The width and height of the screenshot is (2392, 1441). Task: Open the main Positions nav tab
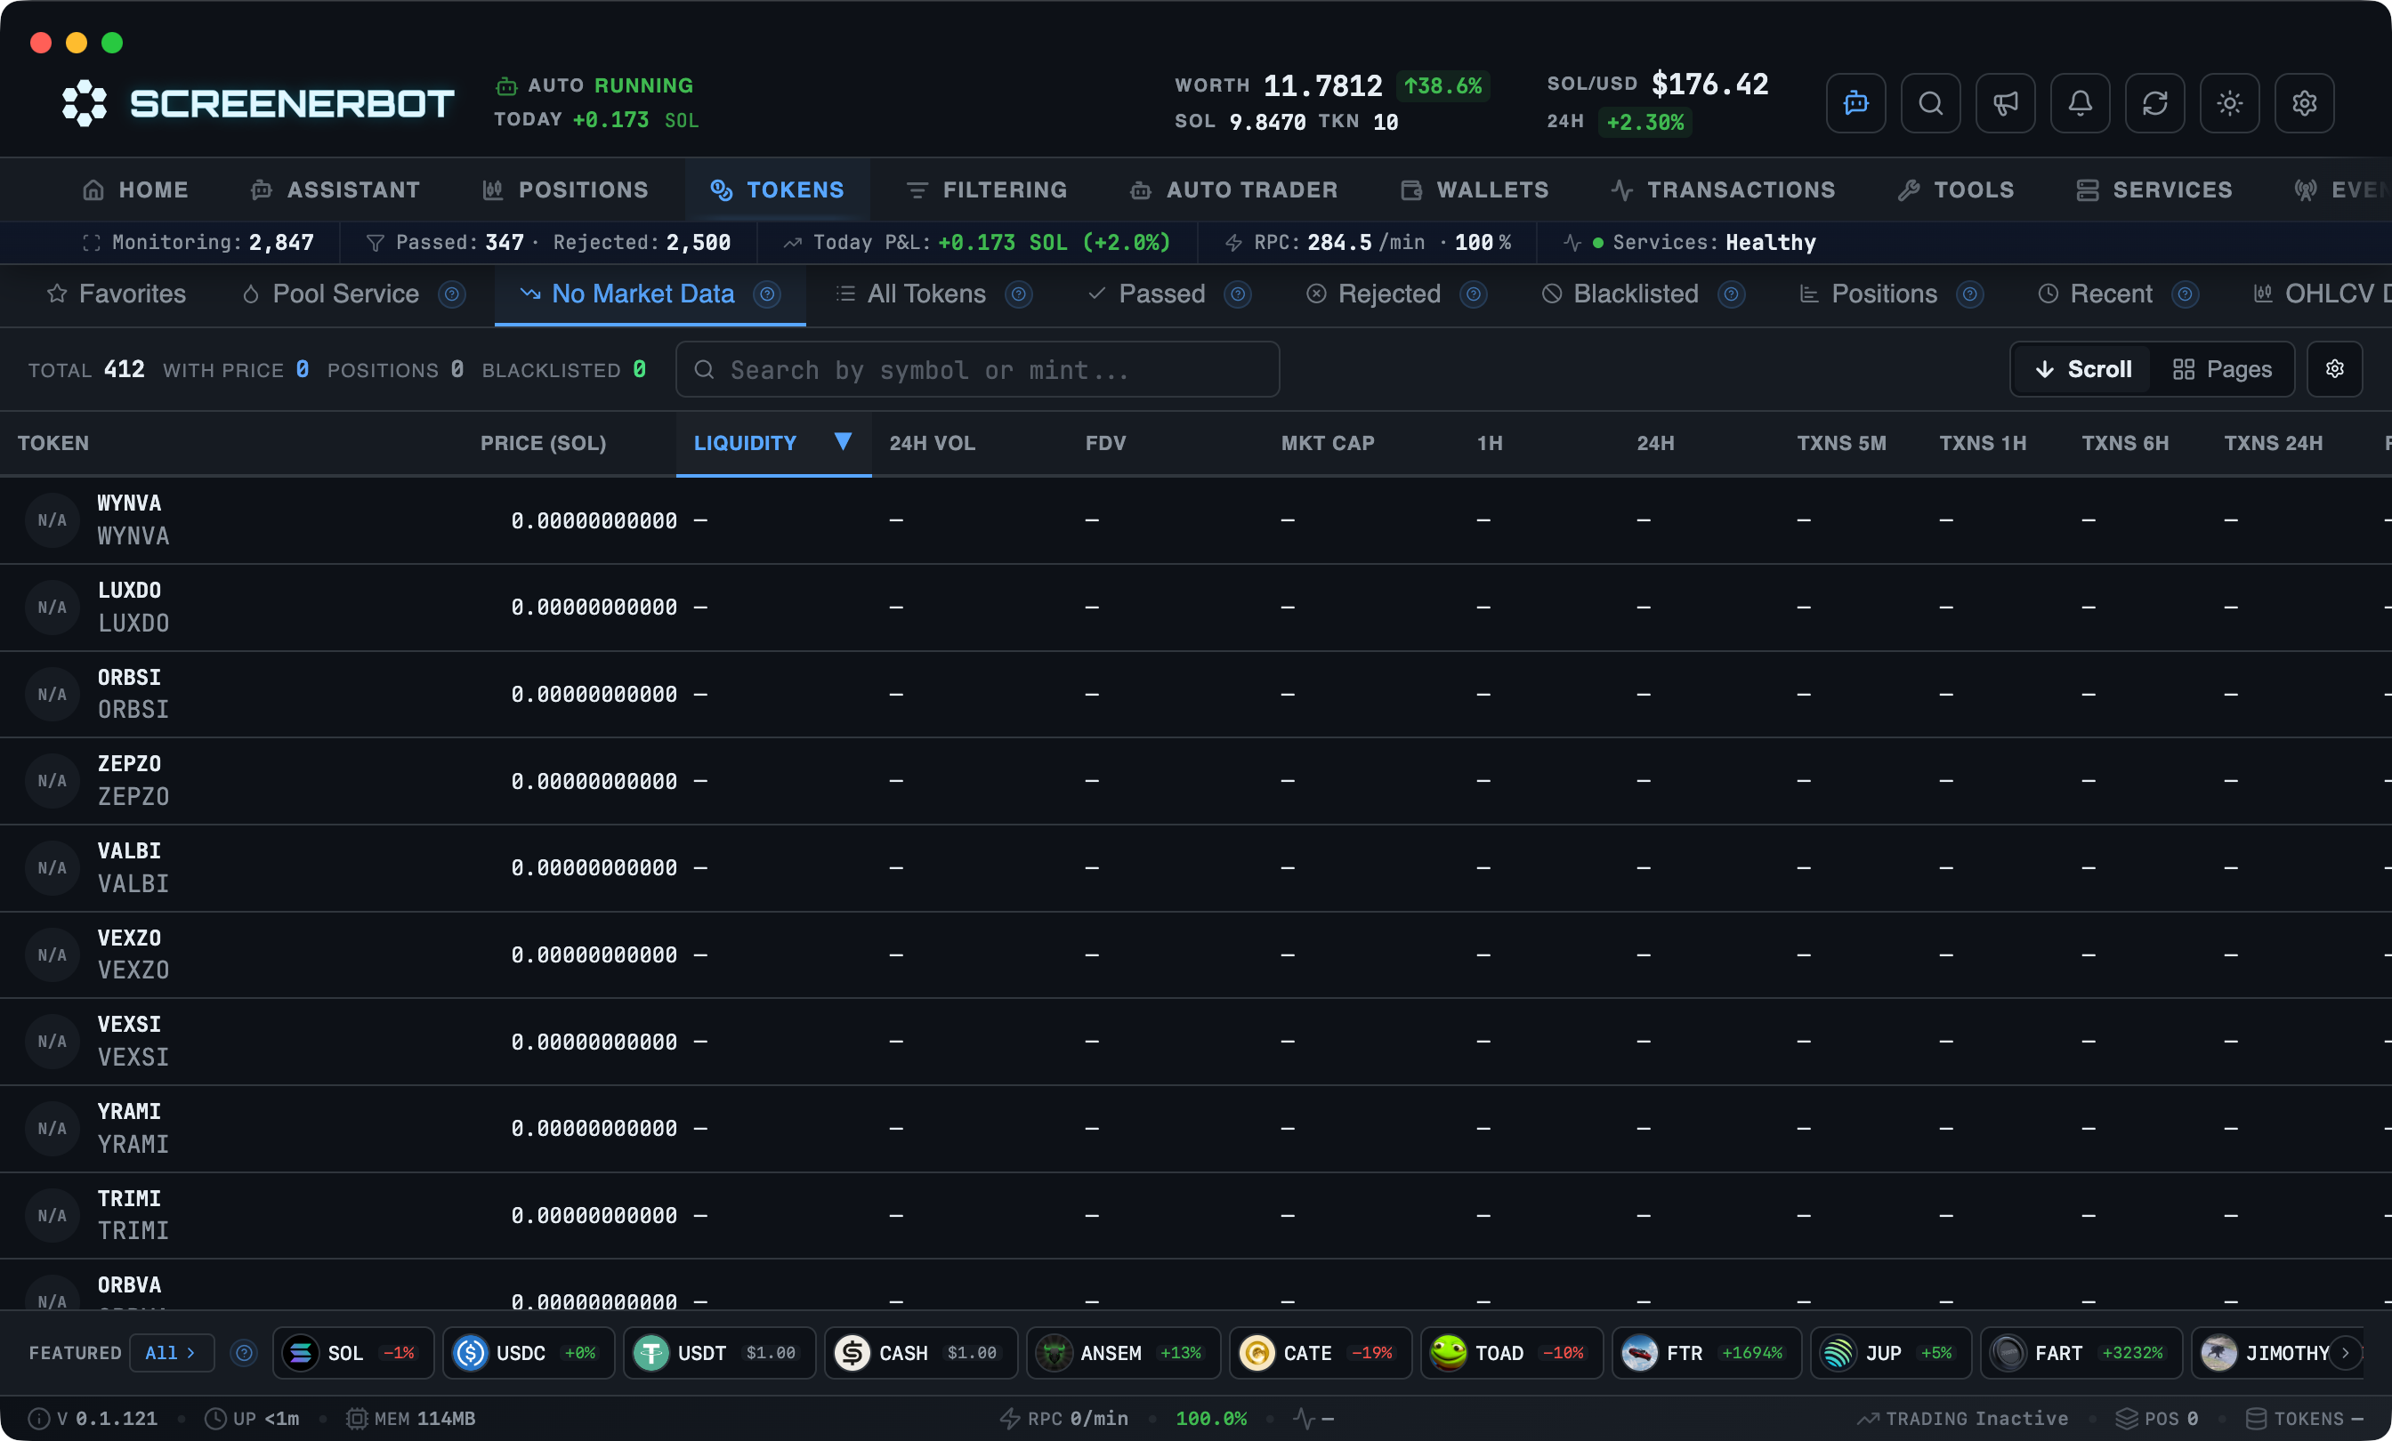(566, 190)
